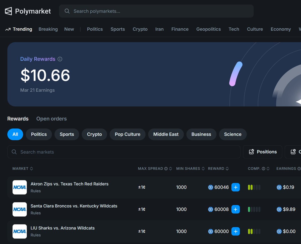Open Santa Clara Broncos vs. Kentucky Wildcats
Viewport: 301px width, 244px height.
coord(74,206)
